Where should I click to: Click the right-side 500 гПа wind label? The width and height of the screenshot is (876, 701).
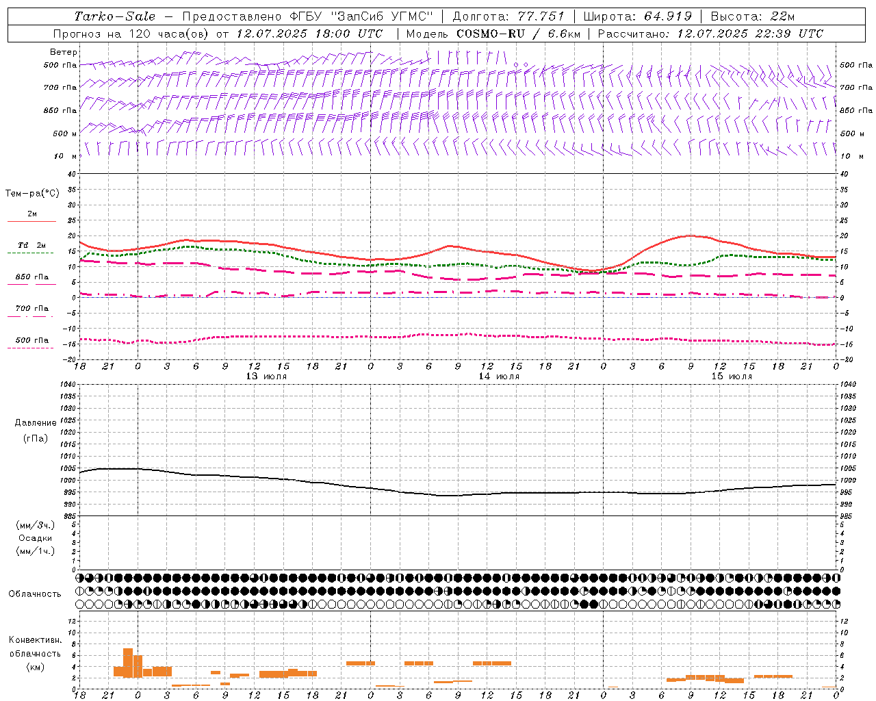pyautogui.click(x=856, y=65)
